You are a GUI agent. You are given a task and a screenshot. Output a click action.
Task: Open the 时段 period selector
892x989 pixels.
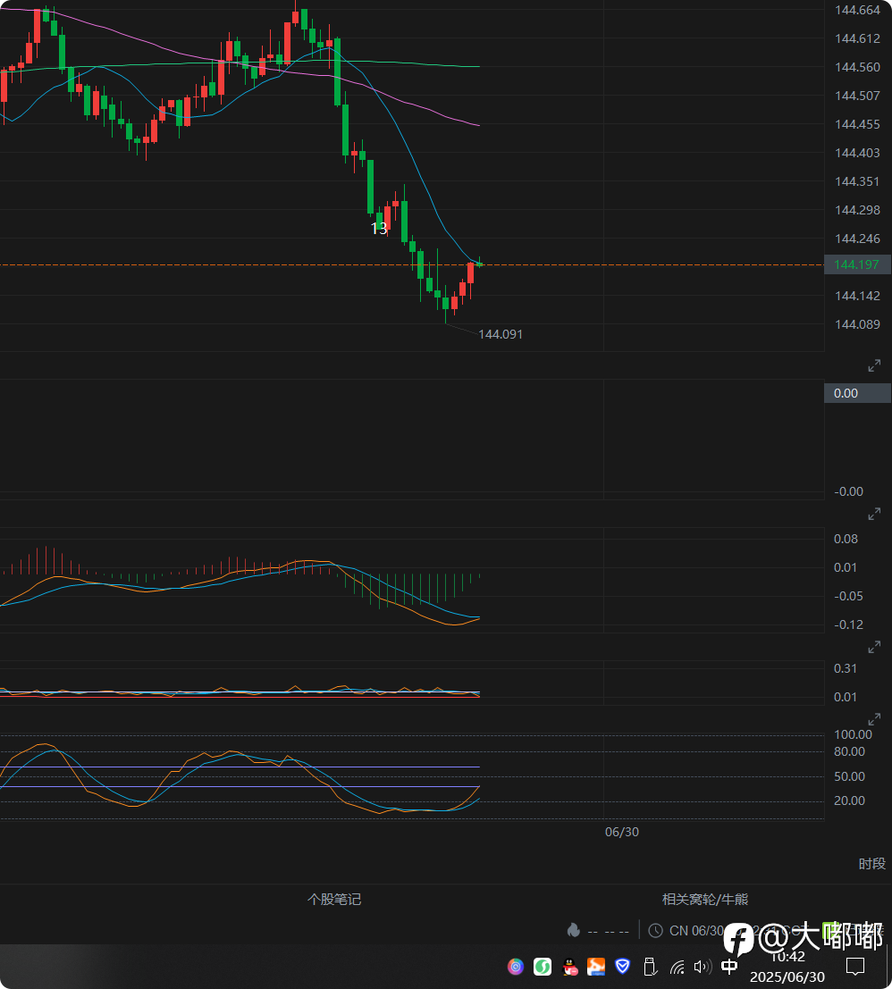click(871, 864)
